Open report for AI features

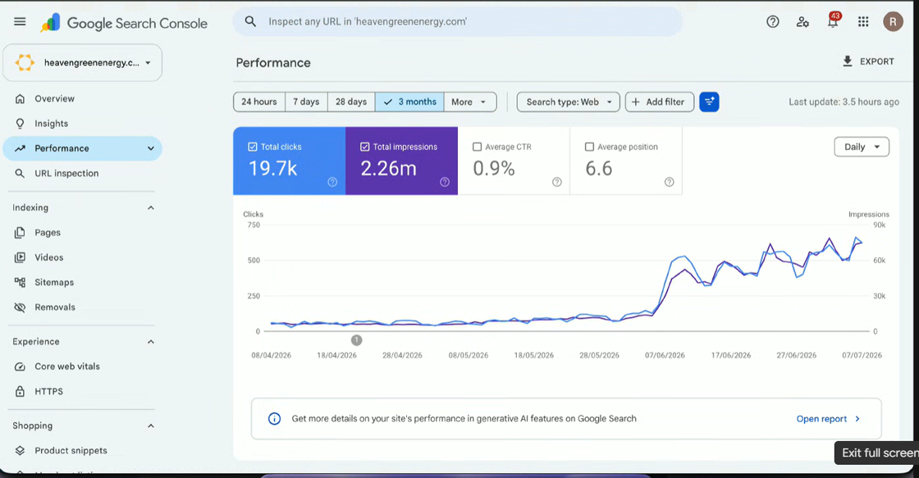click(828, 419)
